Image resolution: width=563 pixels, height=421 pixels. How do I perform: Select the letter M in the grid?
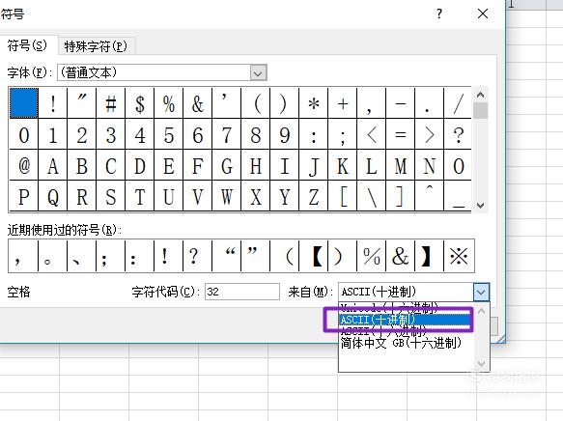(401, 165)
